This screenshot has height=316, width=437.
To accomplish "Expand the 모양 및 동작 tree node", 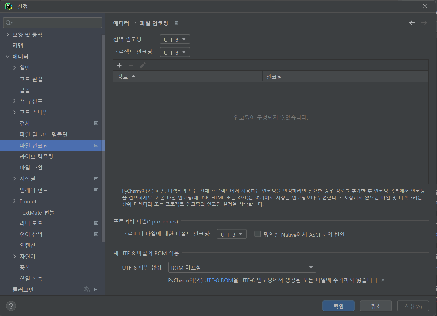I will pyautogui.click(x=8, y=35).
